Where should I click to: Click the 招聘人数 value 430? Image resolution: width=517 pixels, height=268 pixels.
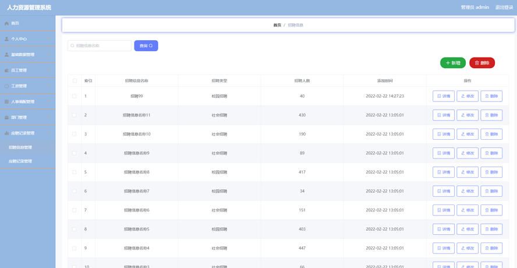[x=302, y=115]
